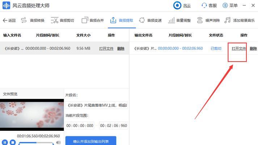Close the application window

pyautogui.click(x=253, y=5)
